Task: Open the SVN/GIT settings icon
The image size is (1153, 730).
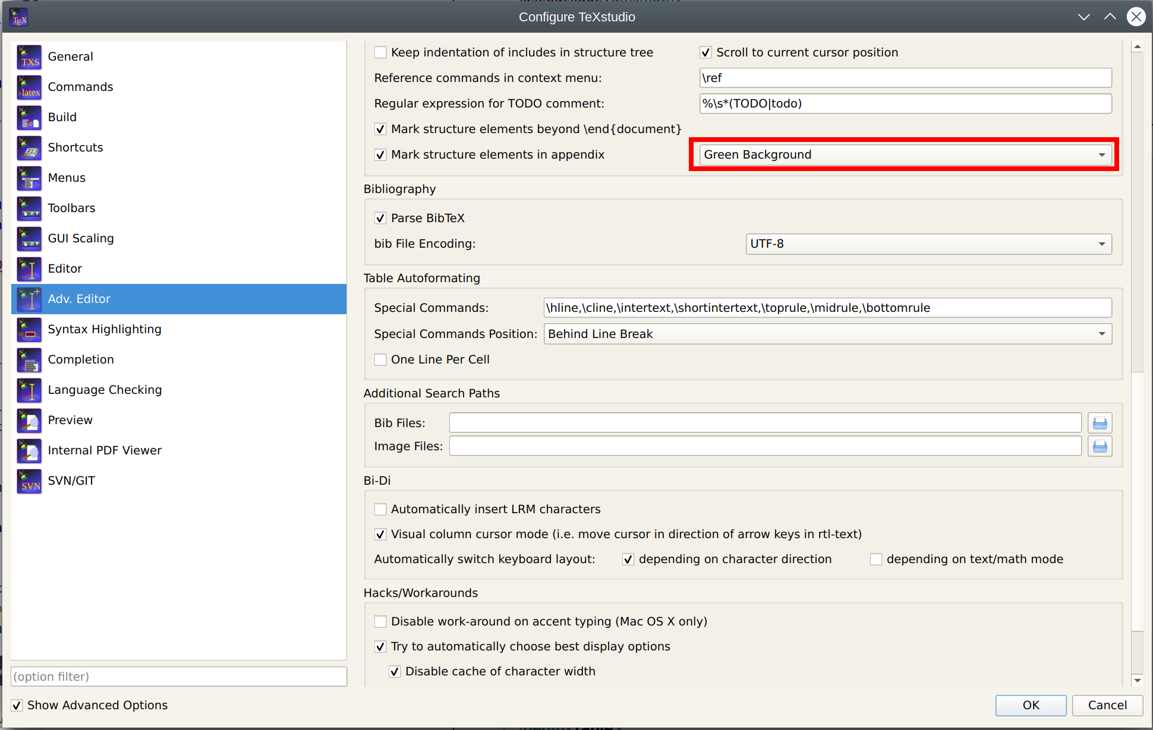Action: point(29,481)
